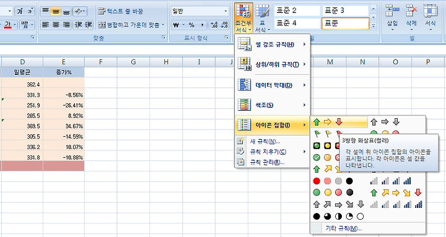Click the increase indent icon
446x237 pixels.
coord(88,25)
